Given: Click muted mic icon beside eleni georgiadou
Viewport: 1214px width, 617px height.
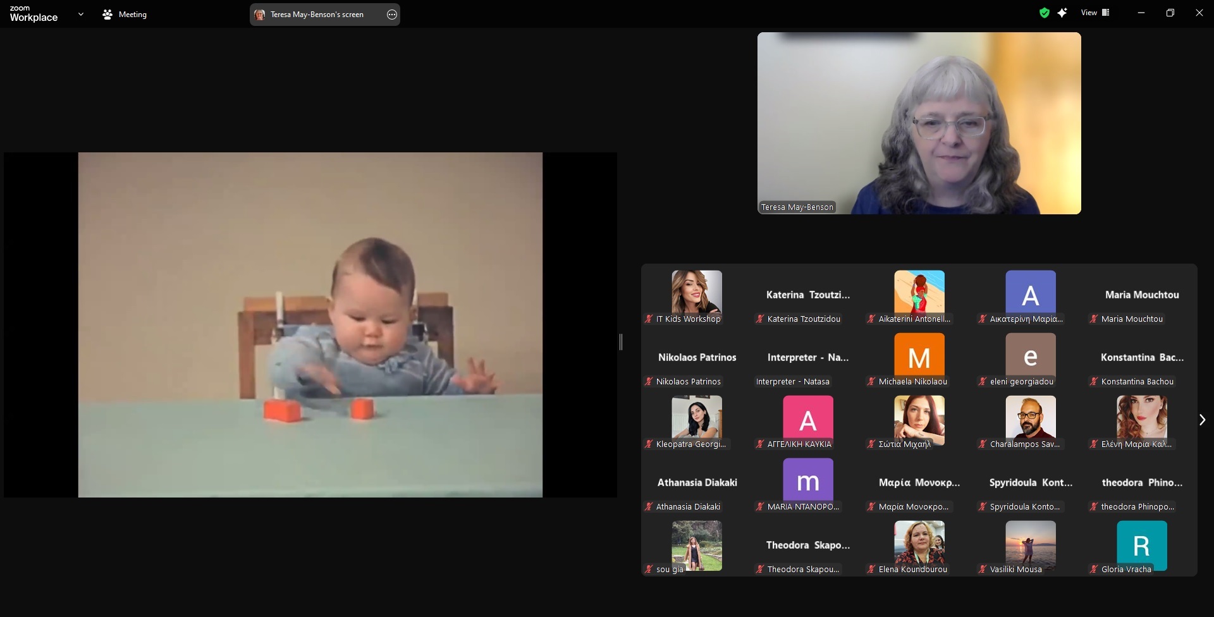Looking at the screenshot, I should pos(983,382).
